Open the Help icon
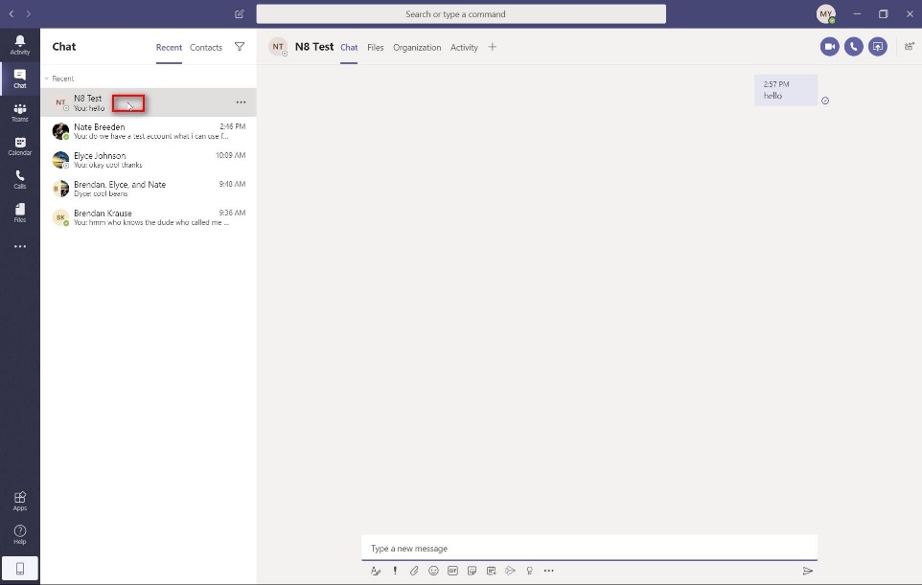The width and height of the screenshot is (922, 585). click(x=20, y=534)
